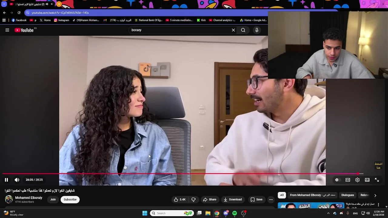Open the weather widget showing 60°F
The height and width of the screenshot is (218, 388).
pyautogui.click(x=13, y=213)
